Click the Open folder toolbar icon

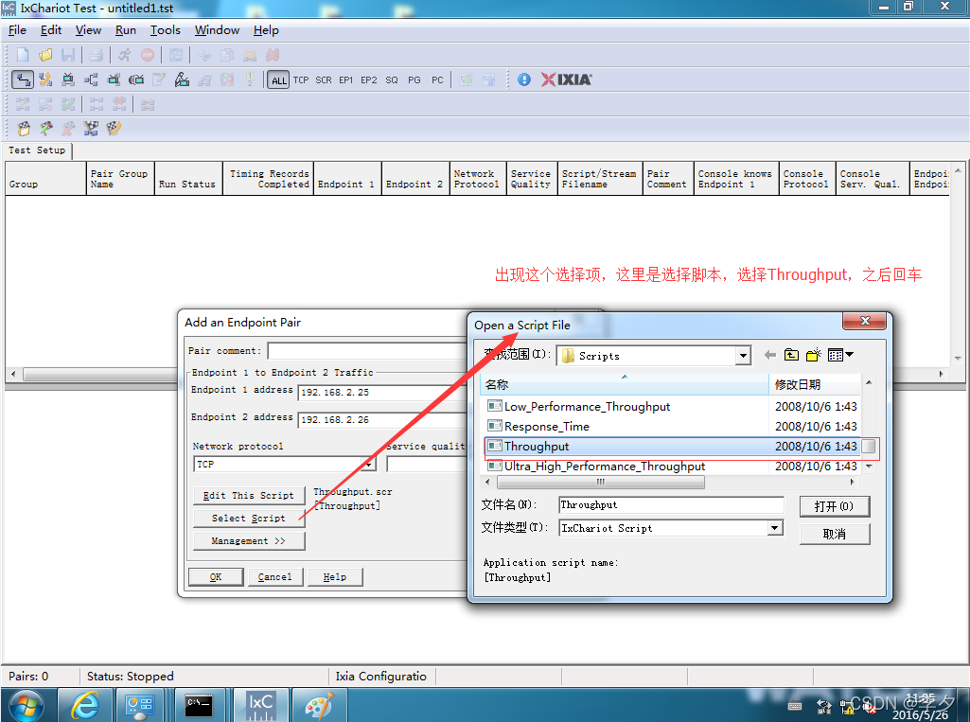point(45,55)
